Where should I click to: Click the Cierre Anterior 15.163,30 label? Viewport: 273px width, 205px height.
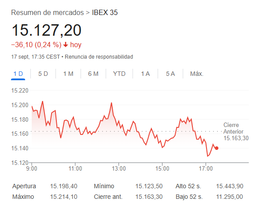[236, 132]
